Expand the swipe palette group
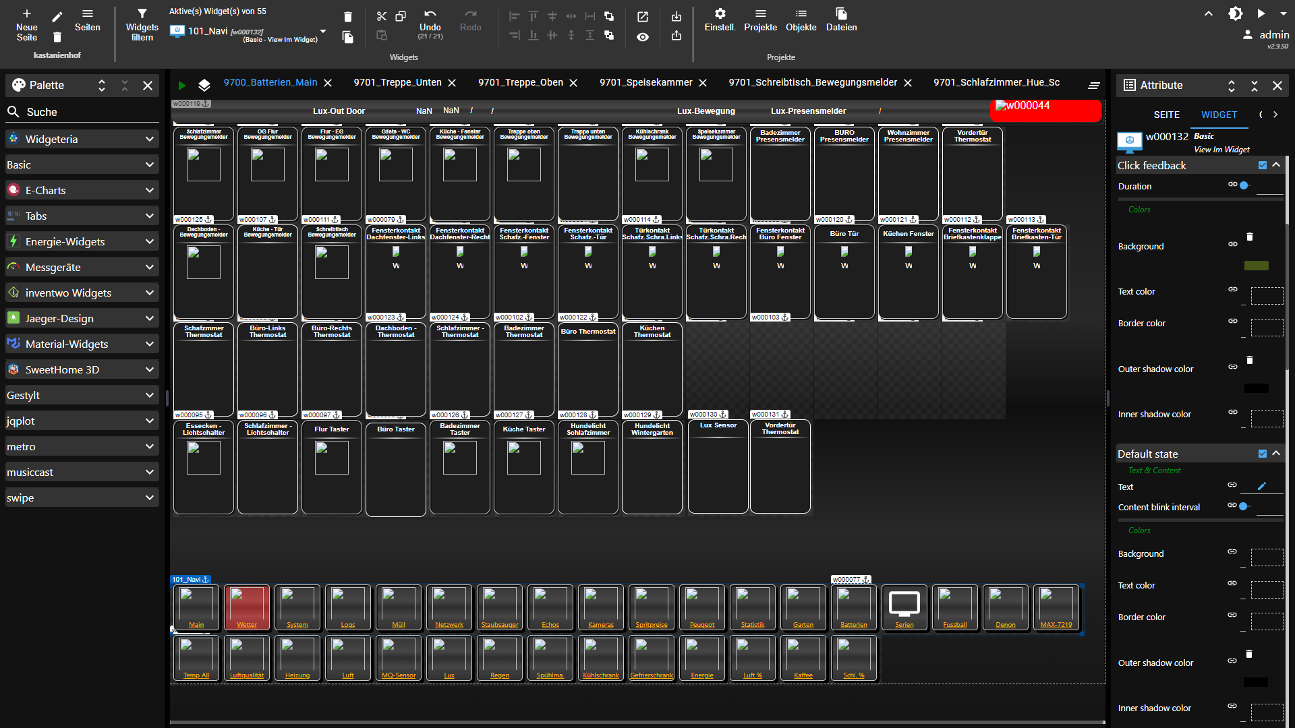This screenshot has width=1295, height=728. [82, 497]
